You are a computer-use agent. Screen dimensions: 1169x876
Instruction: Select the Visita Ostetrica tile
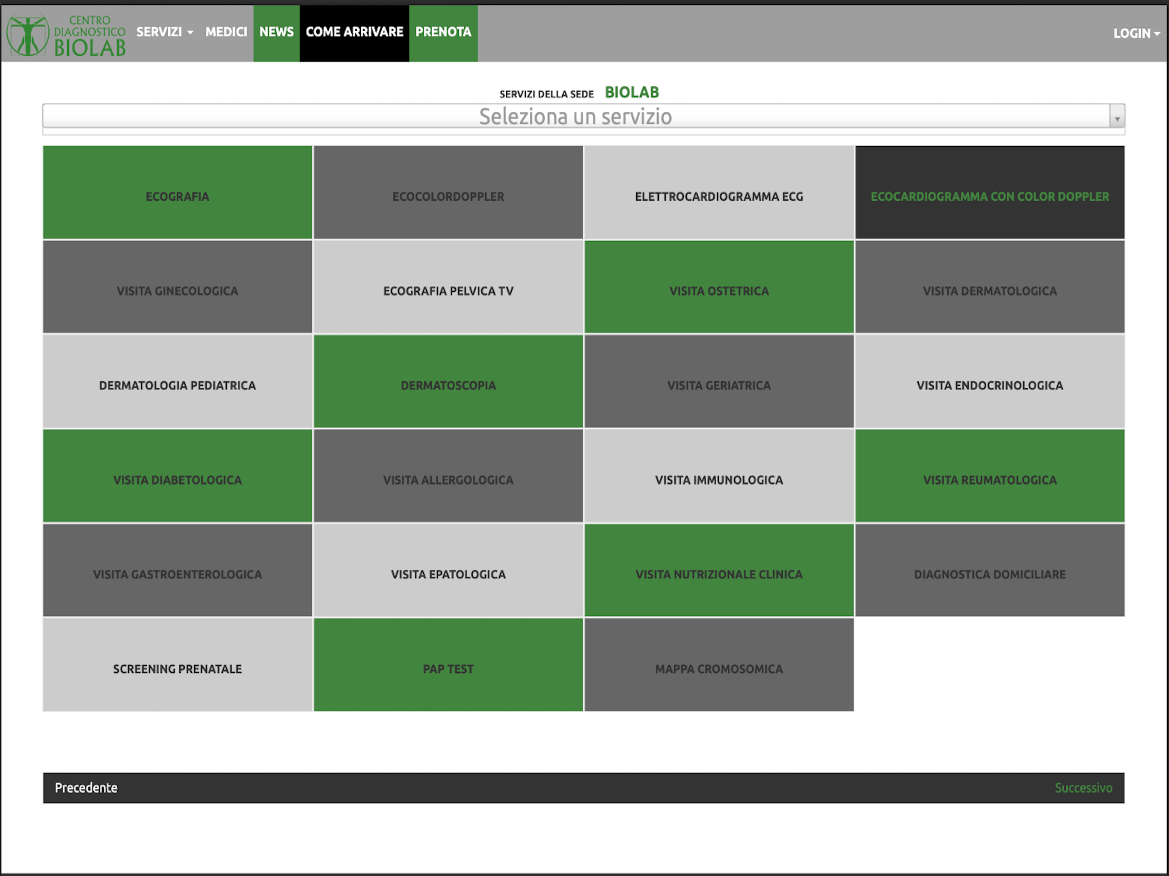coord(719,287)
